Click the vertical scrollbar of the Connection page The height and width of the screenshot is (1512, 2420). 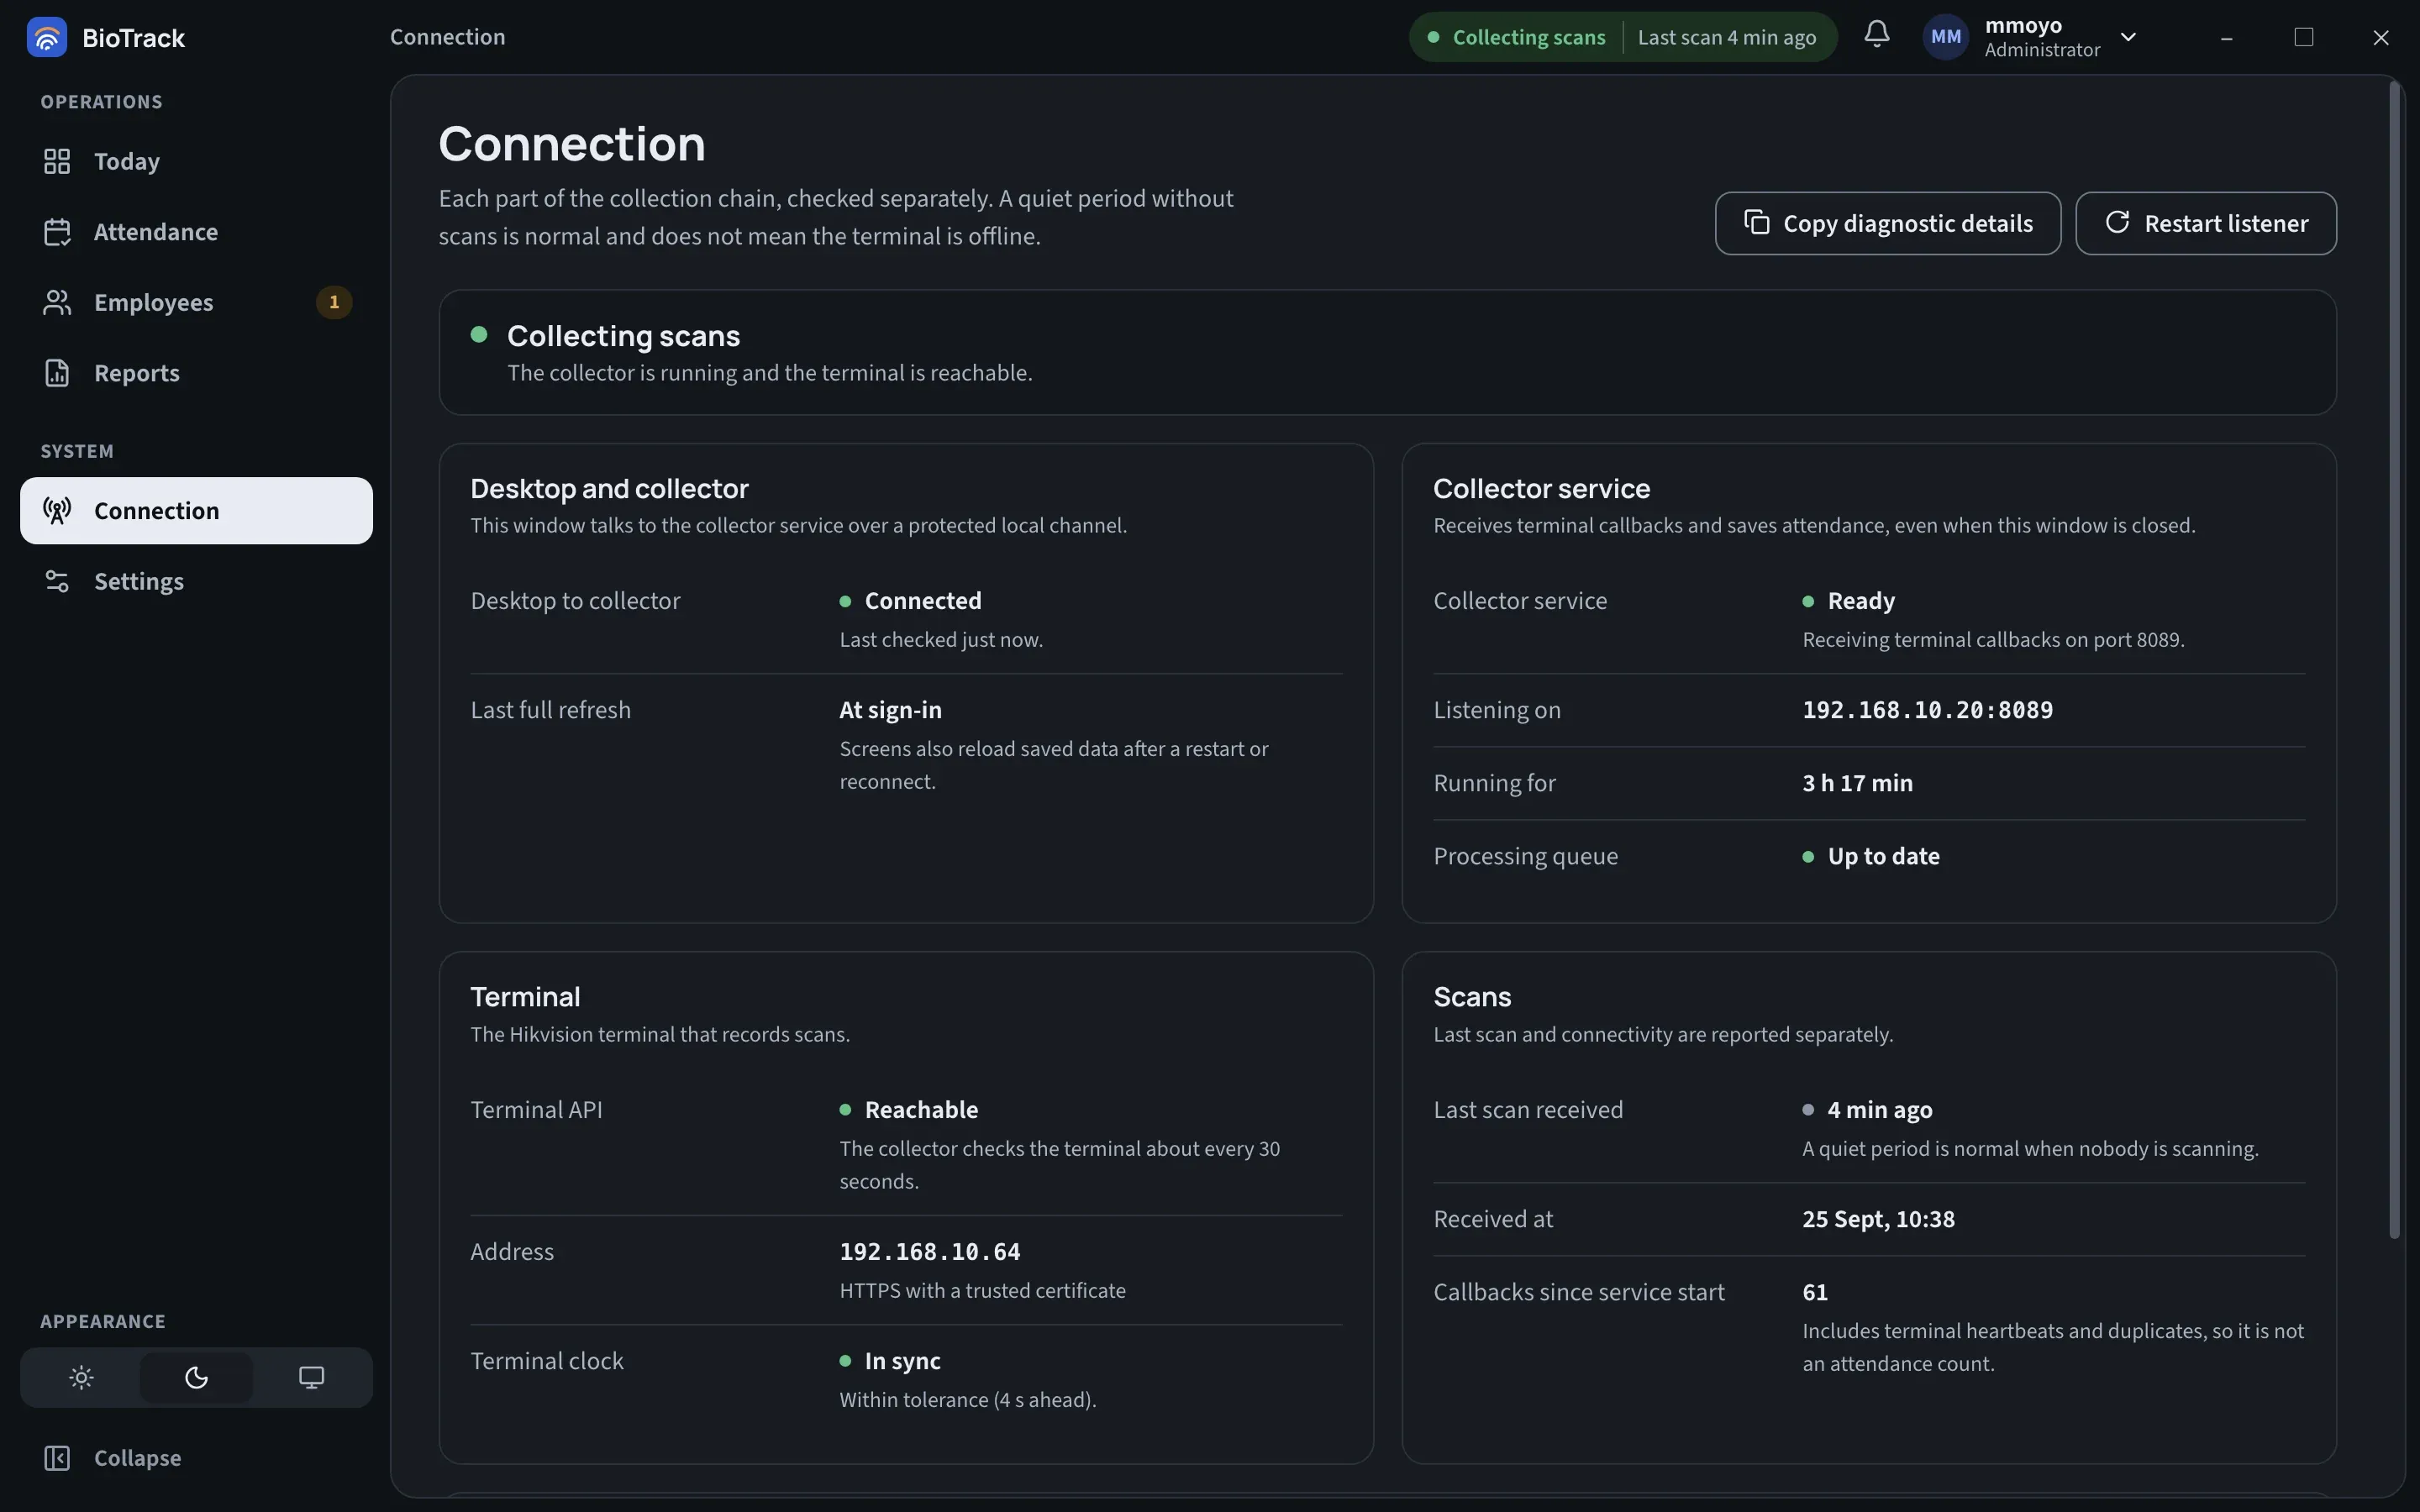point(2394,660)
